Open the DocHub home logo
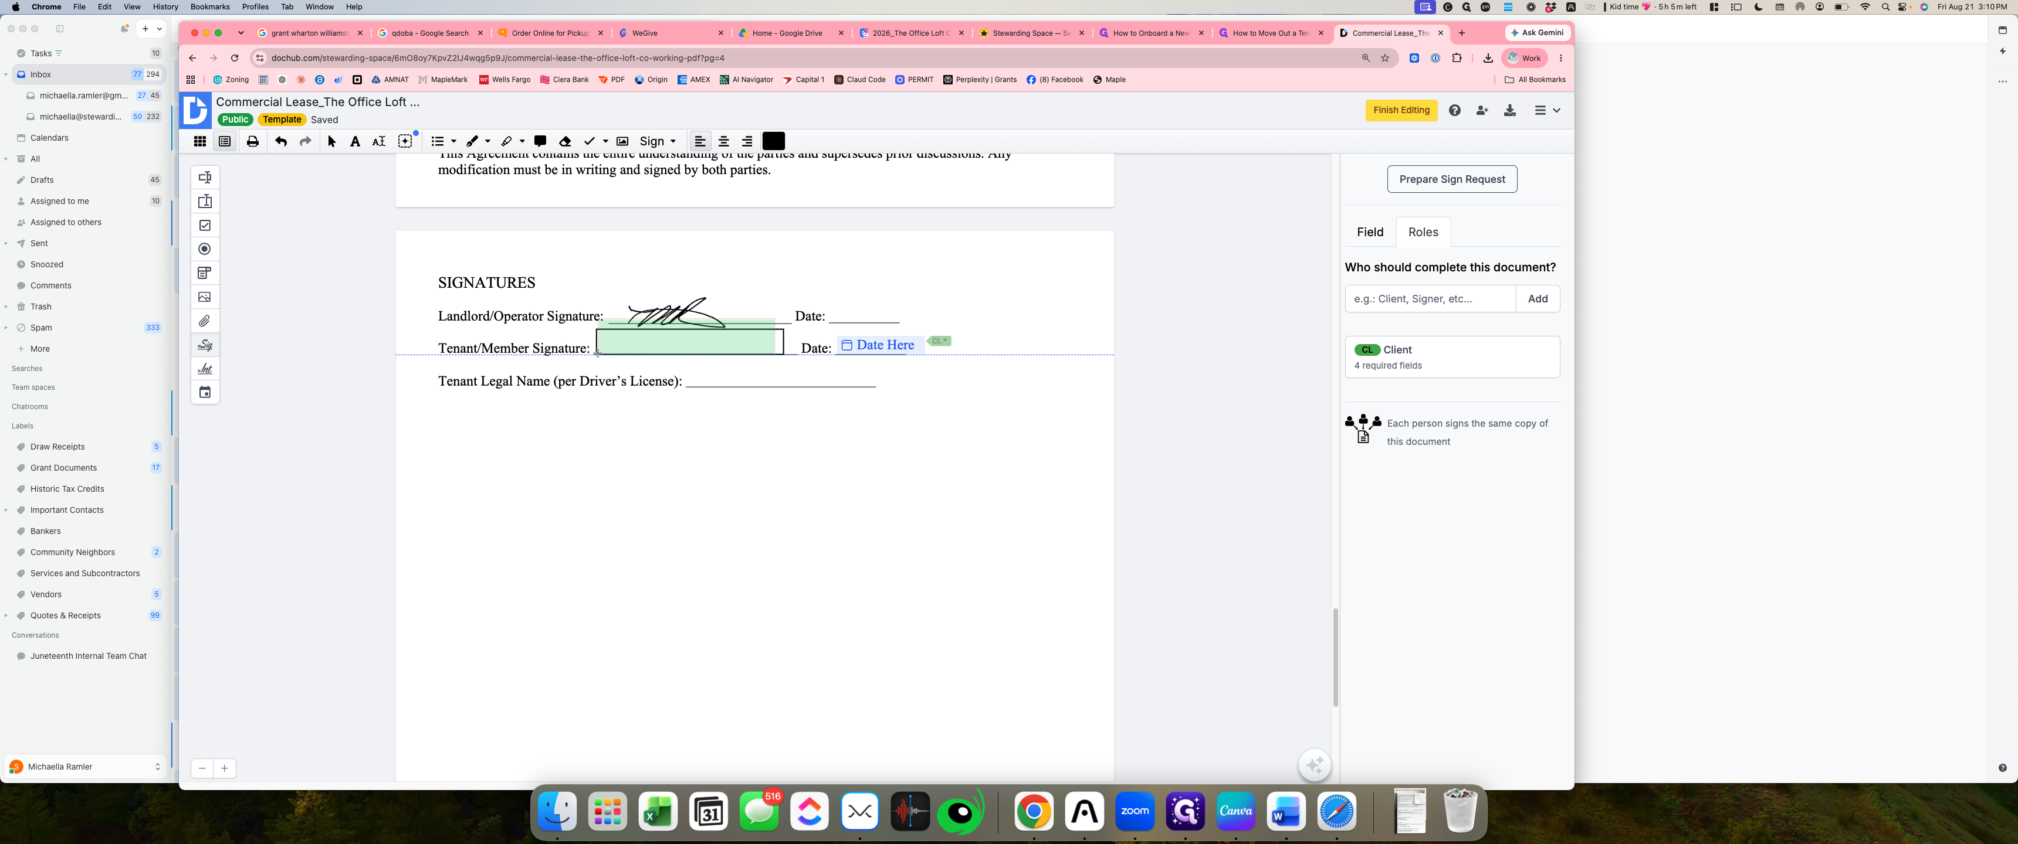 (x=195, y=110)
